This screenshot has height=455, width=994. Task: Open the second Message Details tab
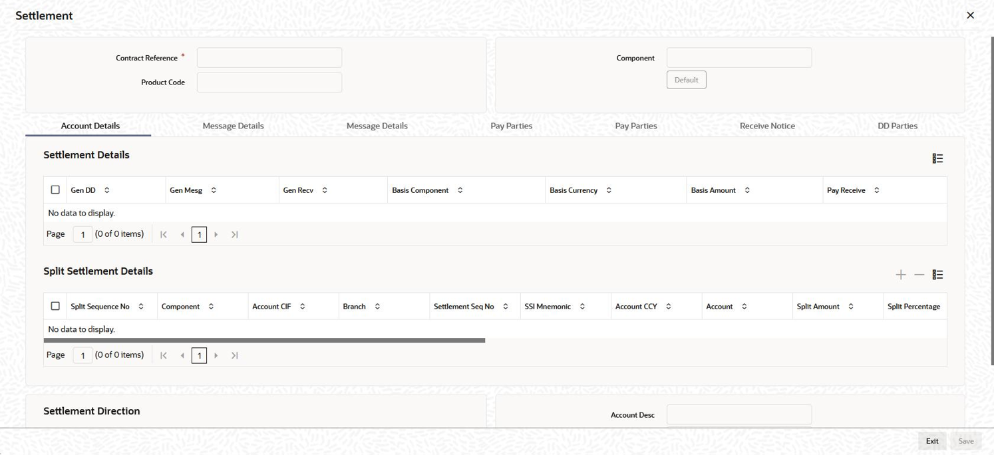pyautogui.click(x=377, y=126)
